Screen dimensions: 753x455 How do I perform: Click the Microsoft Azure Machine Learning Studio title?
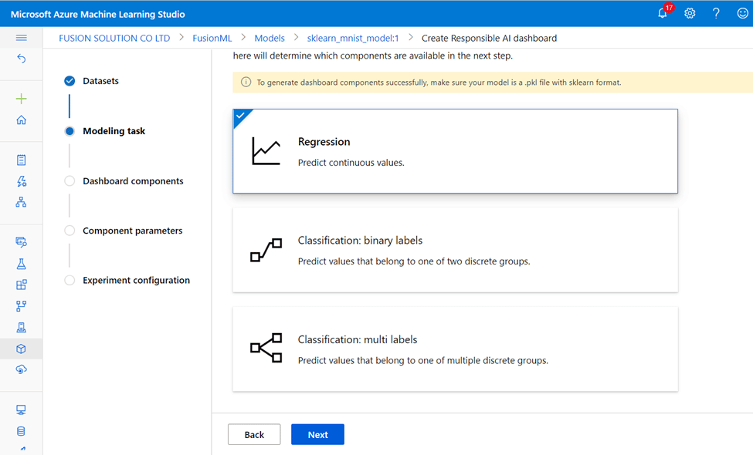[98, 14]
